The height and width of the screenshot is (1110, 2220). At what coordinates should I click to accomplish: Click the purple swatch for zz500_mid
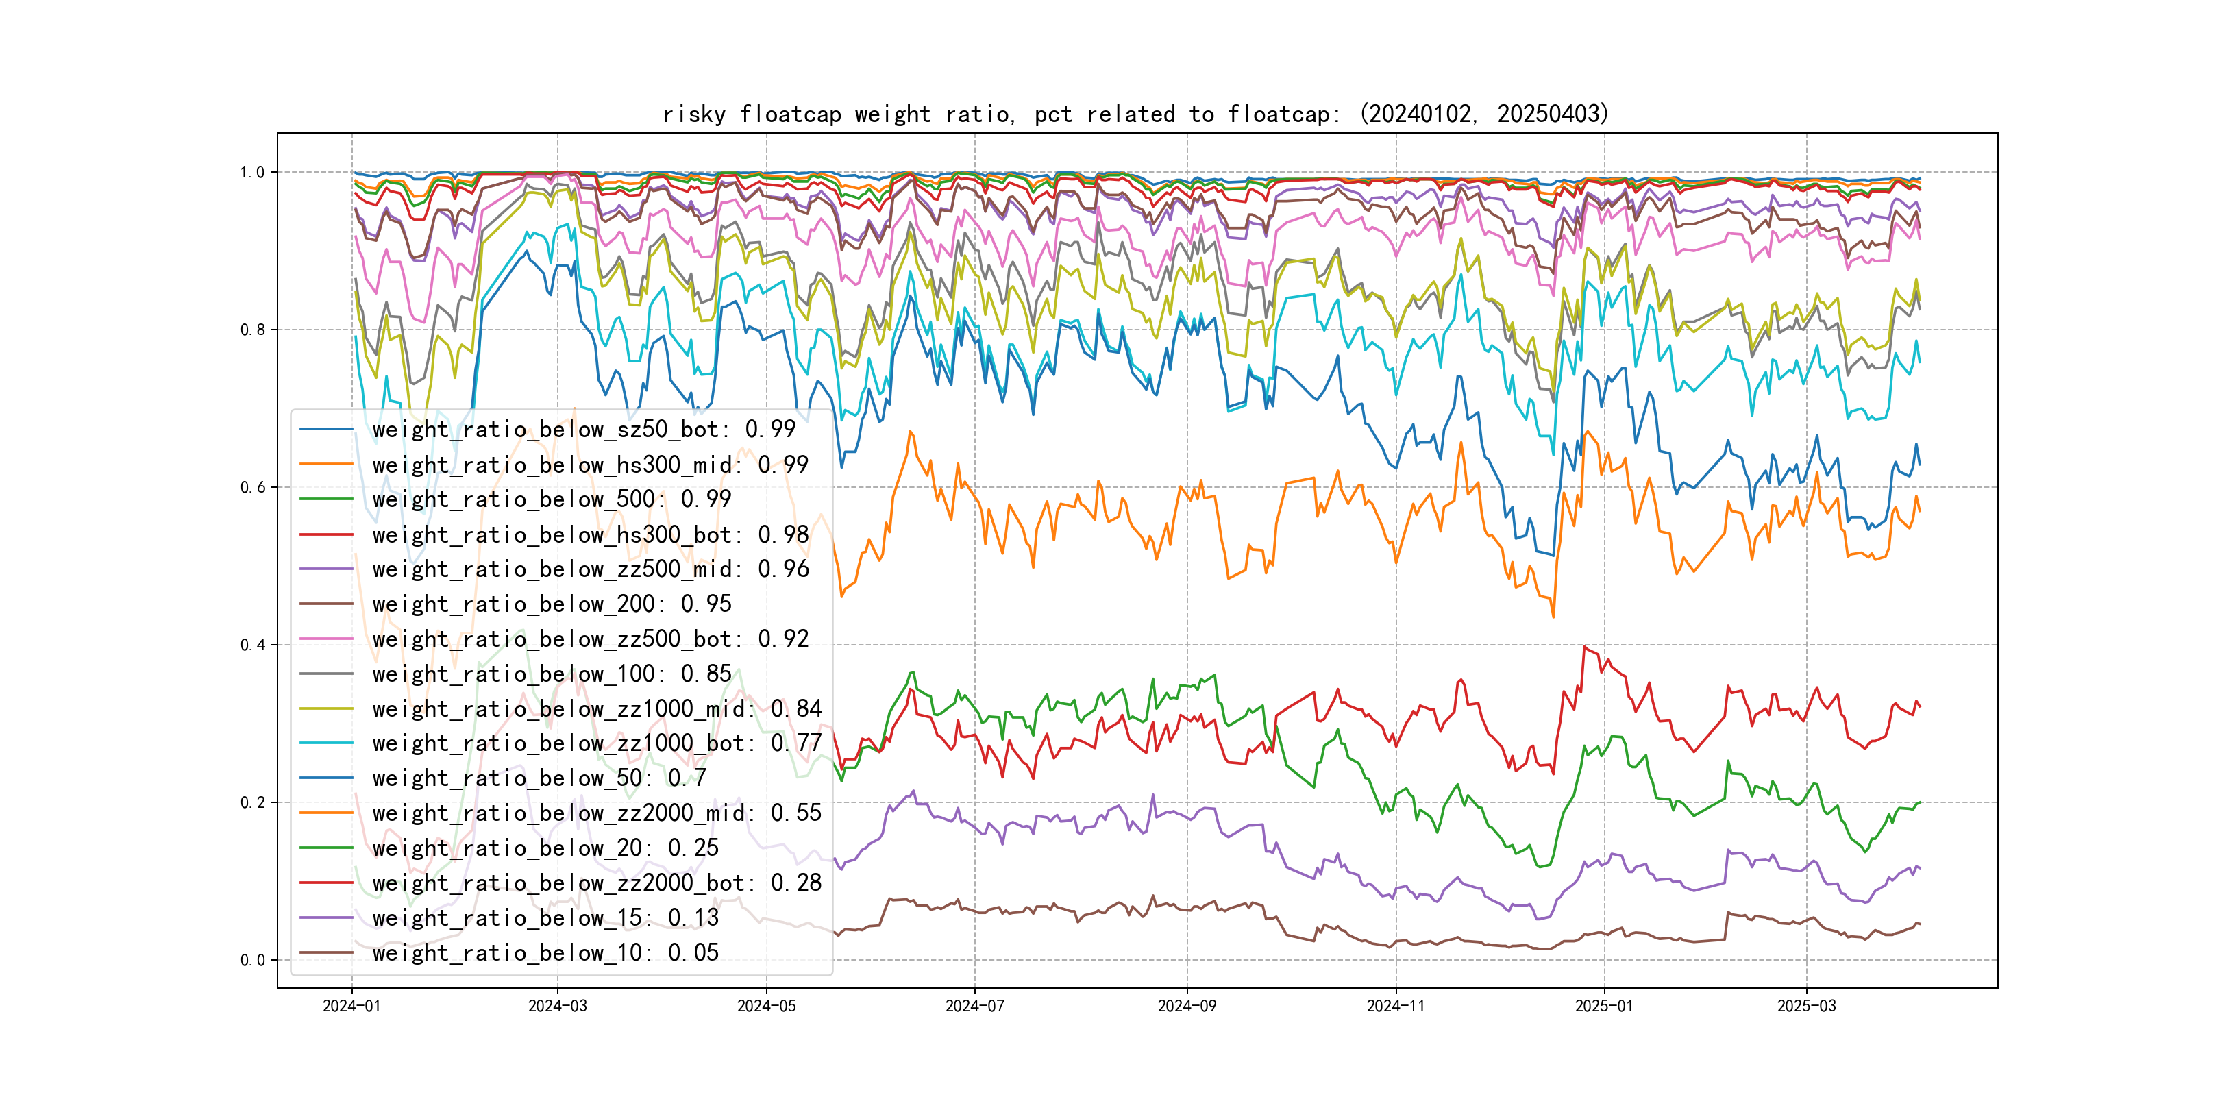(x=327, y=569)
